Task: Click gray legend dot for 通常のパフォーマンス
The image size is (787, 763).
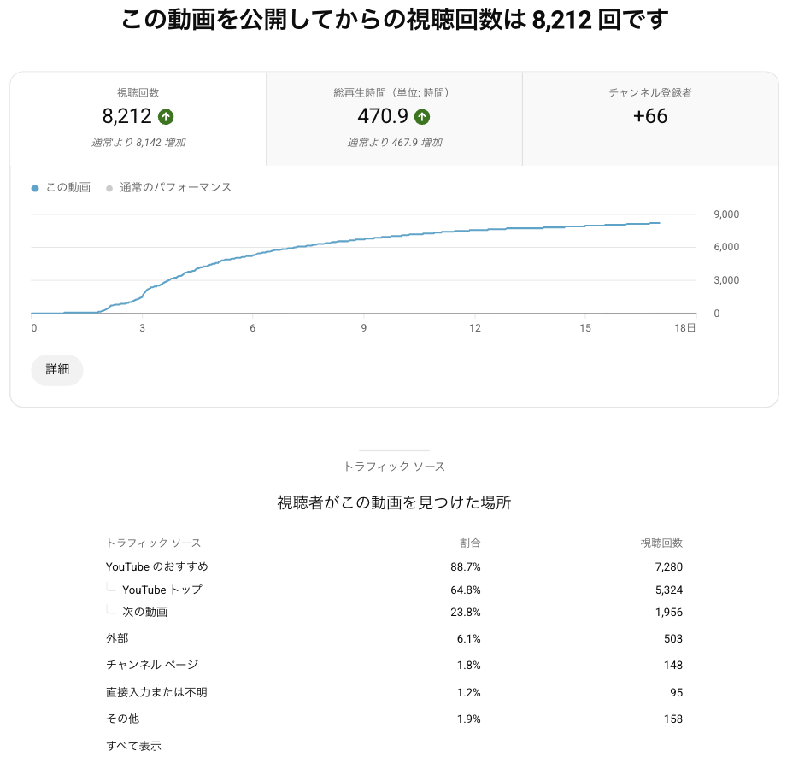Action: (109, 188)
